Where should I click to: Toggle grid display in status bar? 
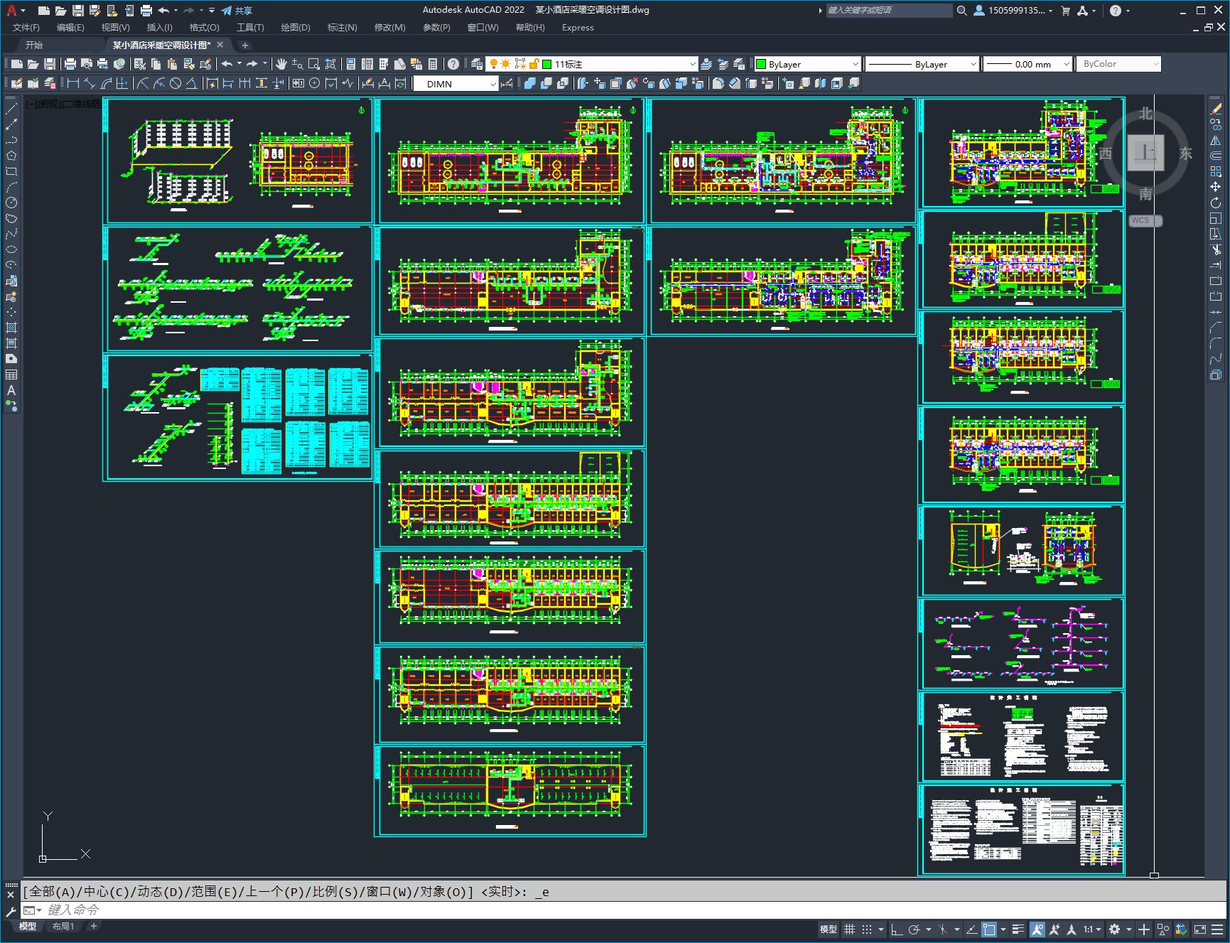click(849, 929)
